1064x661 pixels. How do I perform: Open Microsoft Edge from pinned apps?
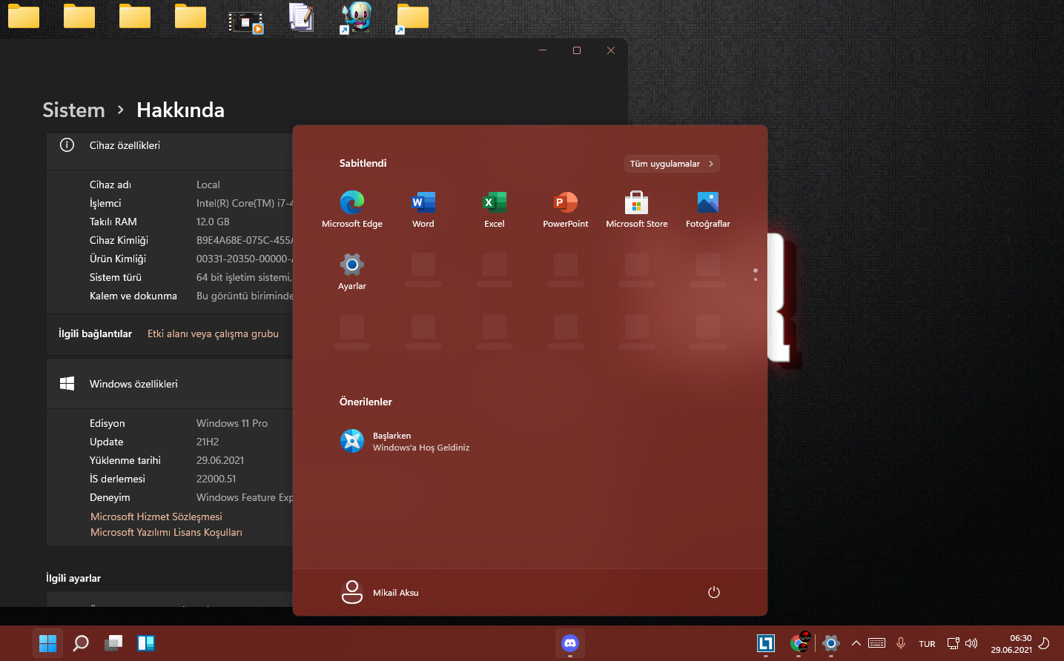tap(352, 210)
